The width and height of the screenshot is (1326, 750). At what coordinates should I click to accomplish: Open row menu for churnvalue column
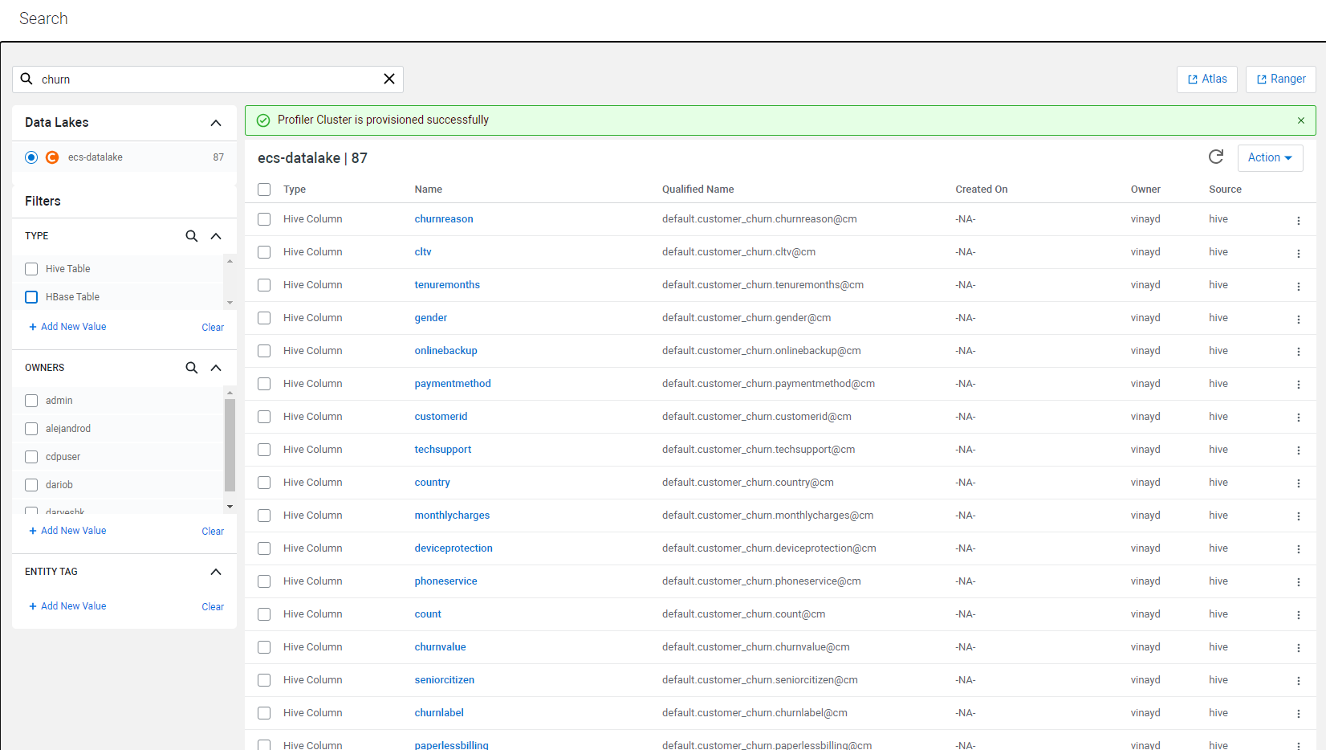(x=1299, y=648)
